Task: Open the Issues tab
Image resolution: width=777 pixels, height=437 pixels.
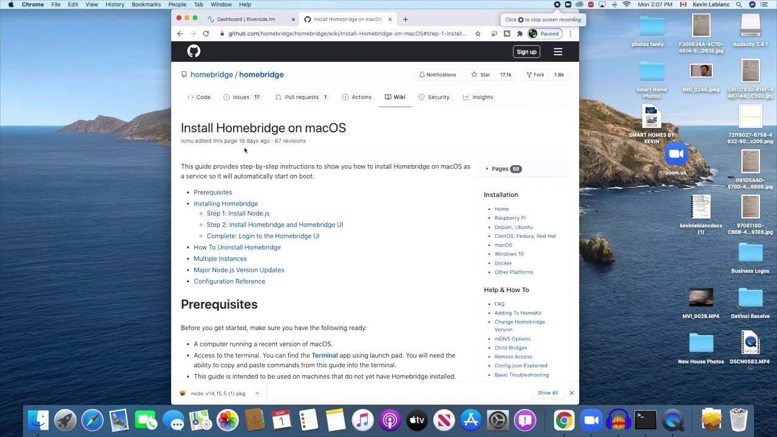Action: [242, 97]
